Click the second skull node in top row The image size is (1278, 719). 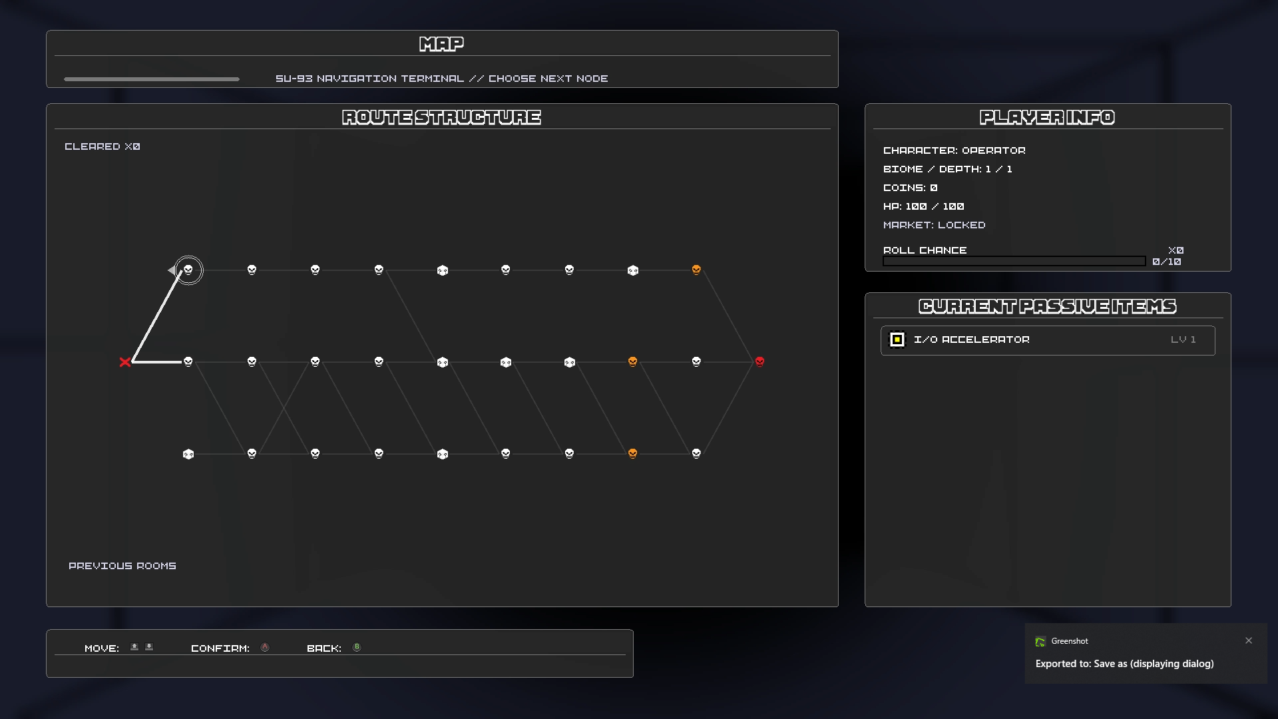(252, 270)
